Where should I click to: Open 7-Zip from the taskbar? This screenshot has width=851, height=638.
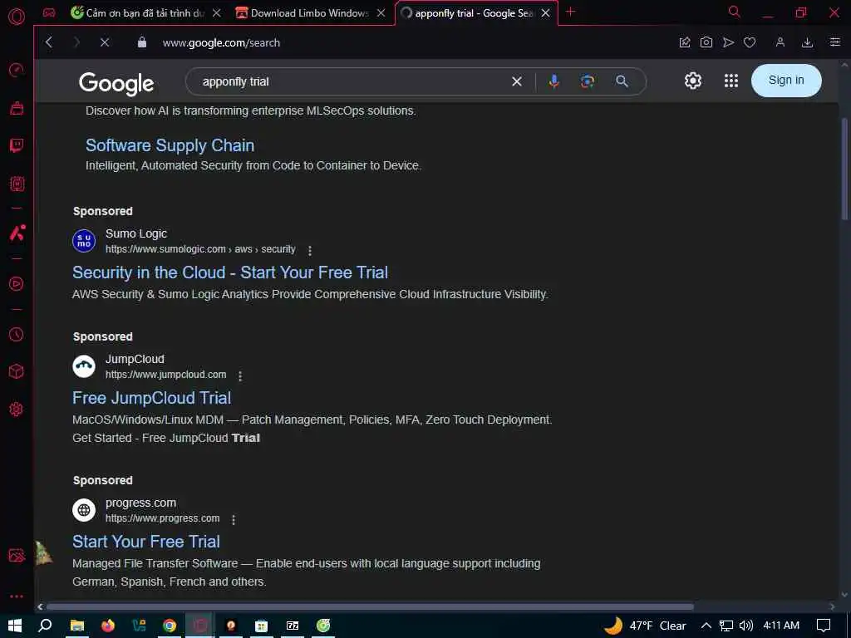[293, 626]
